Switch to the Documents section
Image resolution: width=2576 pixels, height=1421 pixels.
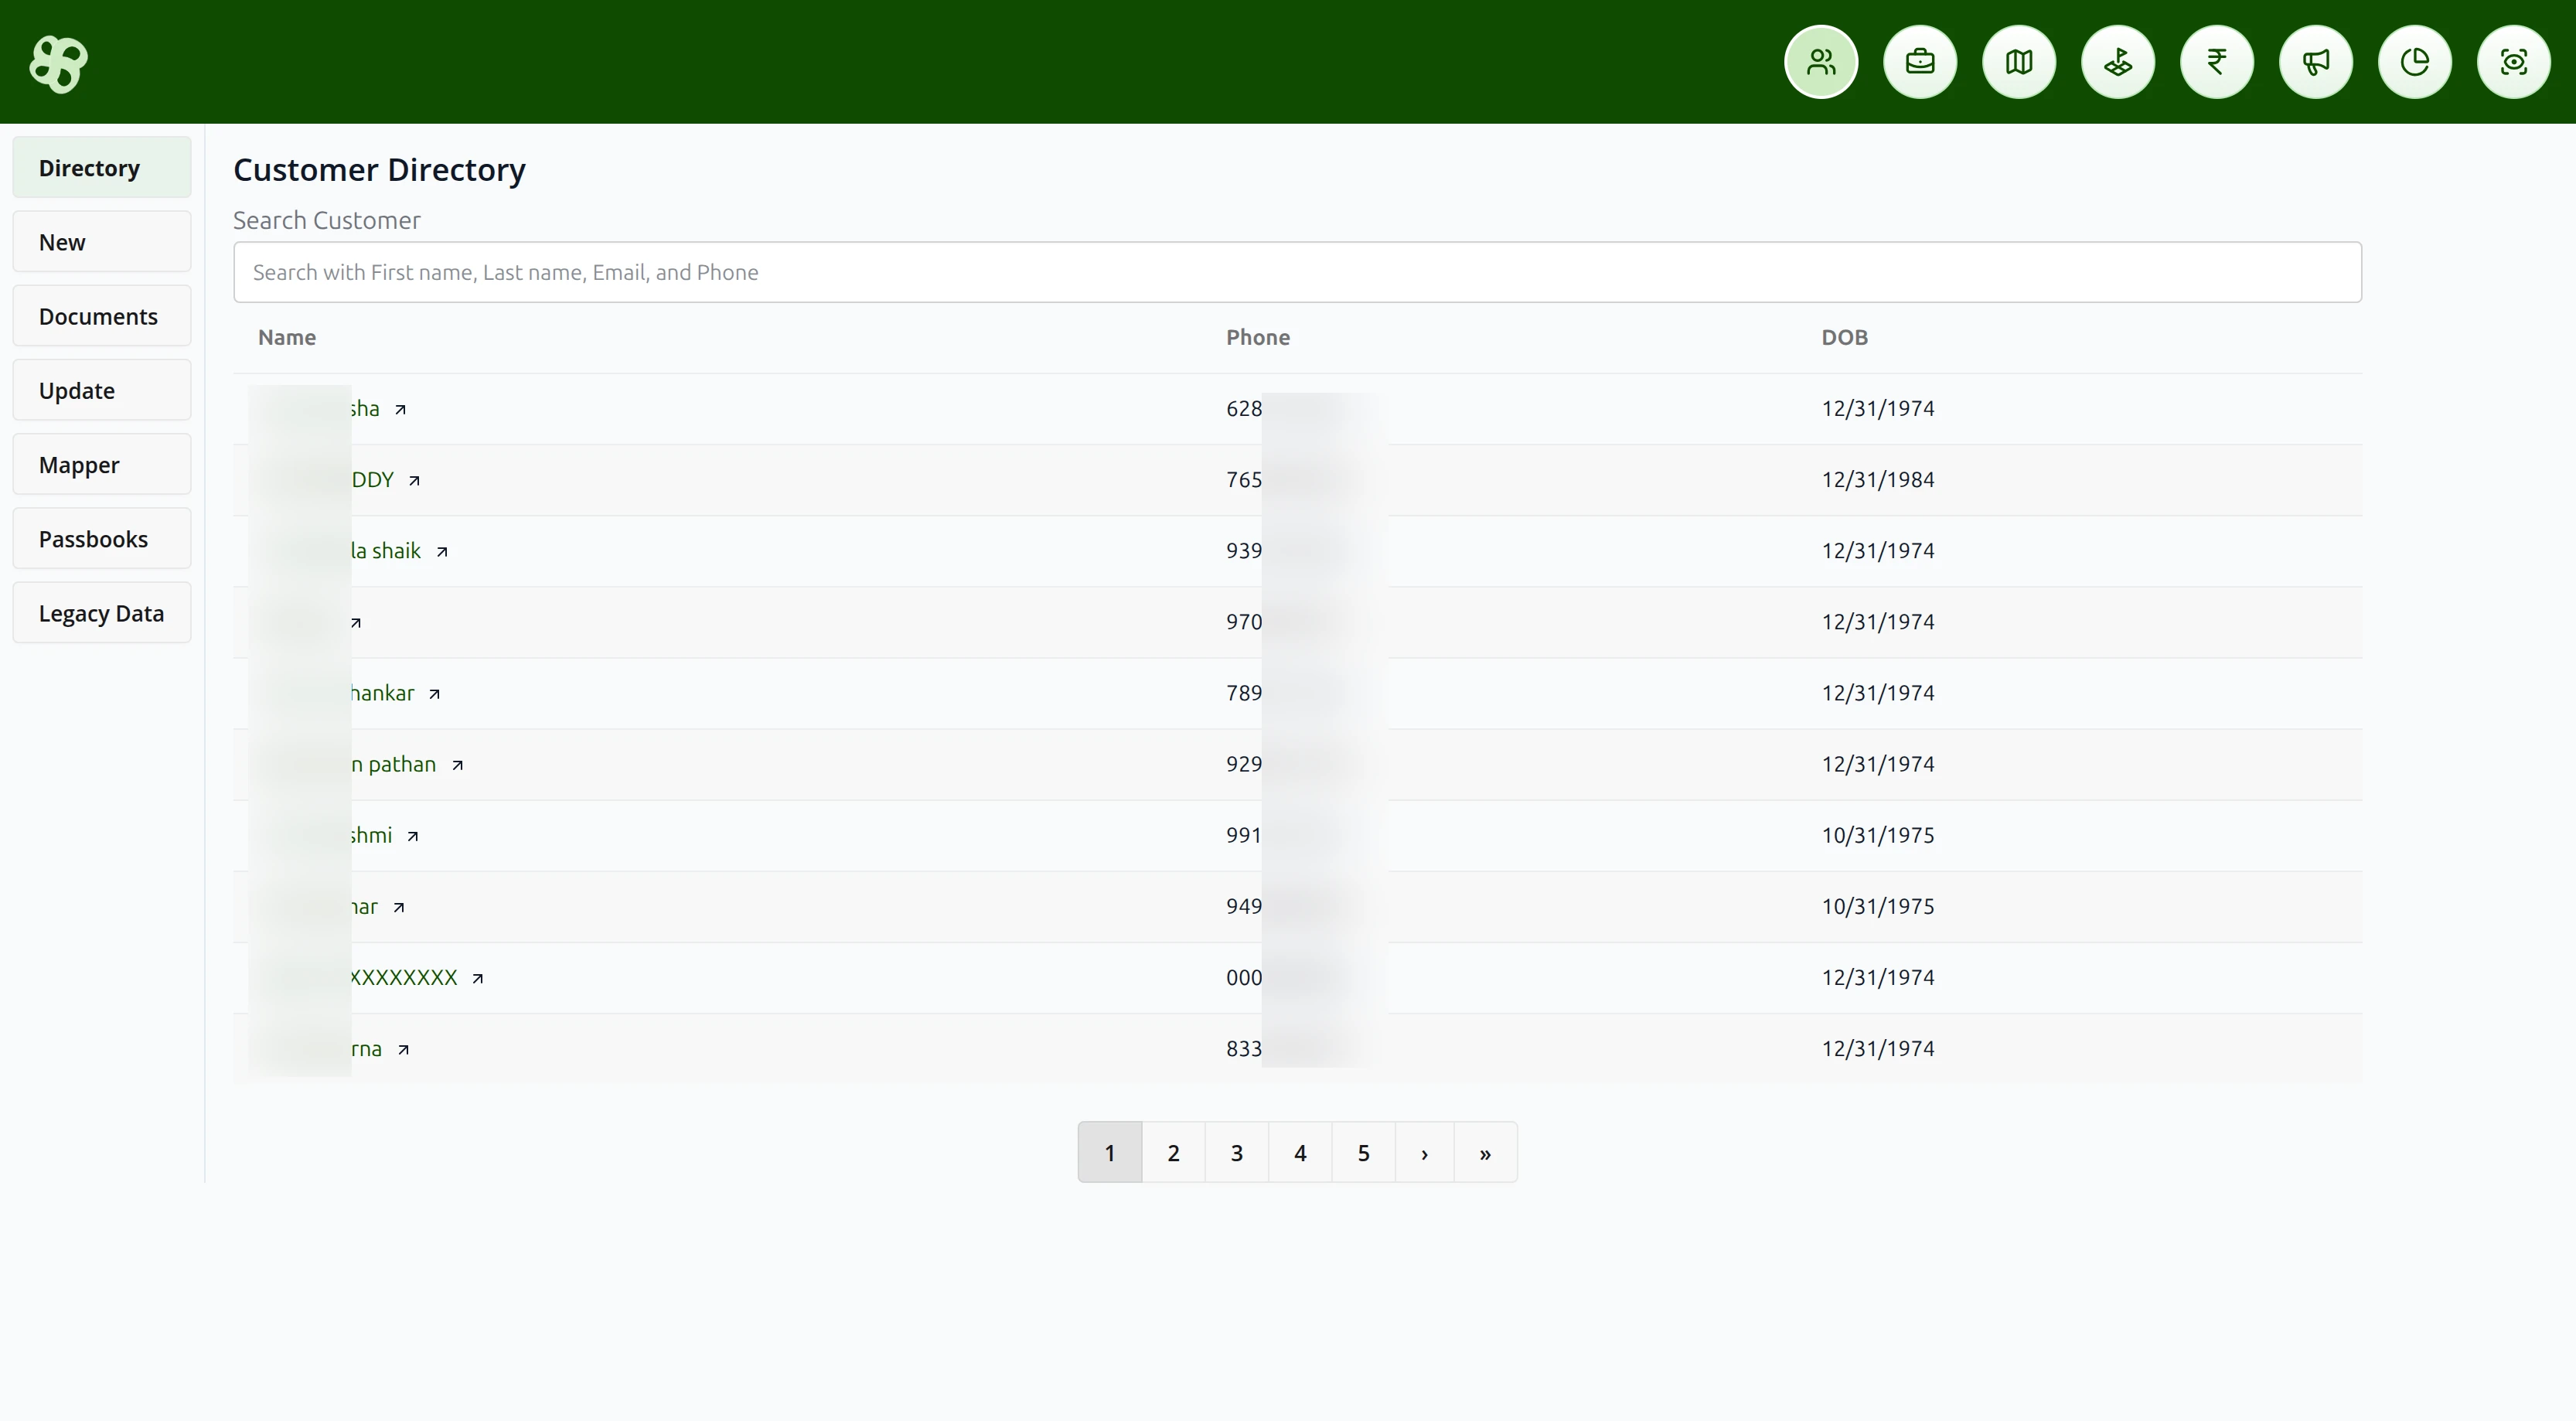pos(100,316)
